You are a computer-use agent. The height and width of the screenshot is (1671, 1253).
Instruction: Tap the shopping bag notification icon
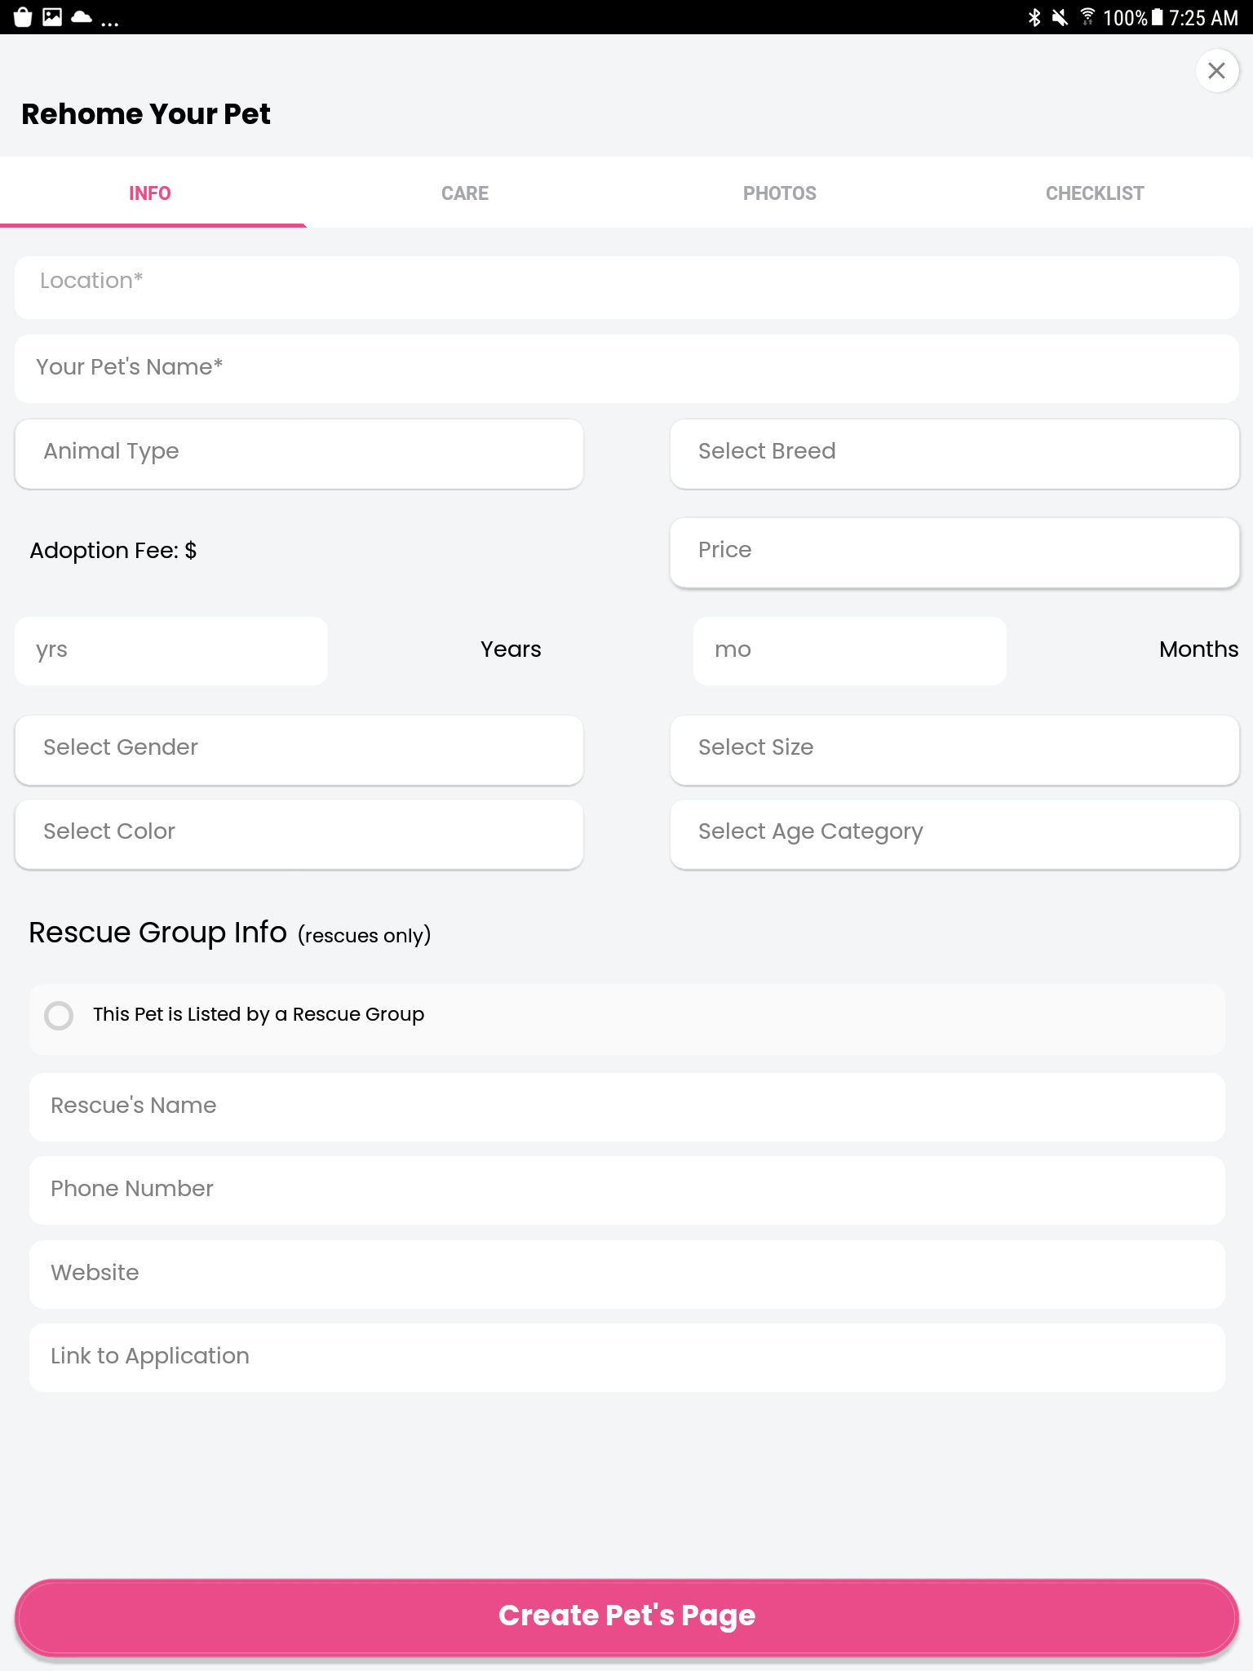click(x=23, y=17)
